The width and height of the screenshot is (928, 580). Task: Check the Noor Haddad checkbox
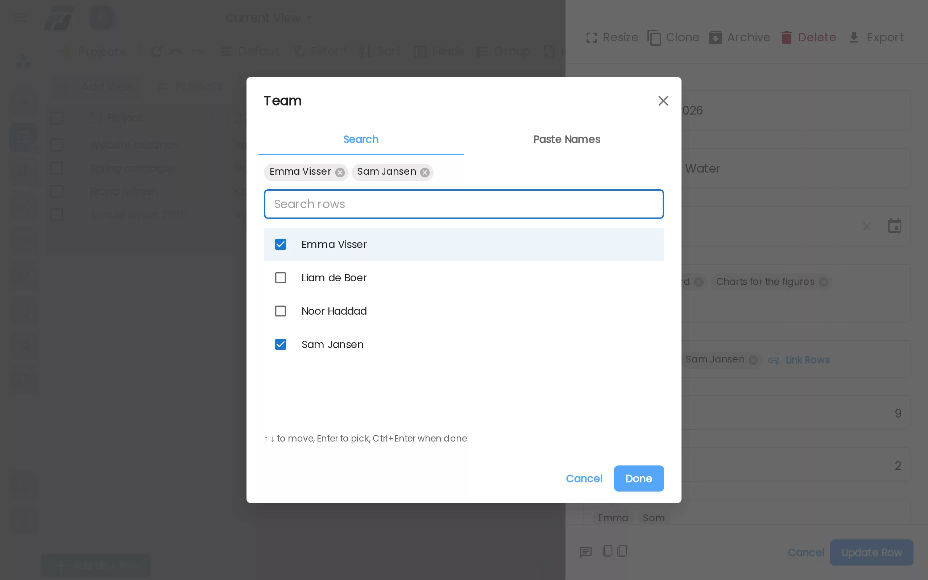(280, 311)
